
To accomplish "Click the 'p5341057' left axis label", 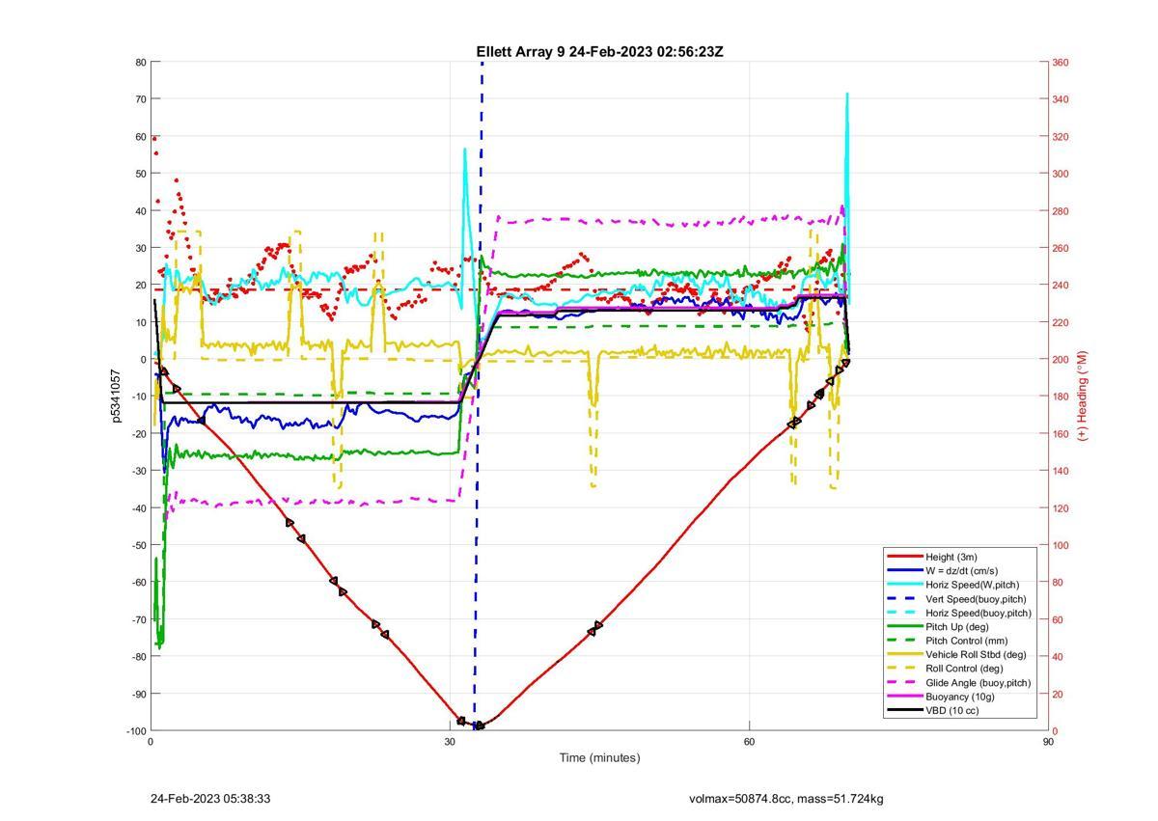I will 115,396.
